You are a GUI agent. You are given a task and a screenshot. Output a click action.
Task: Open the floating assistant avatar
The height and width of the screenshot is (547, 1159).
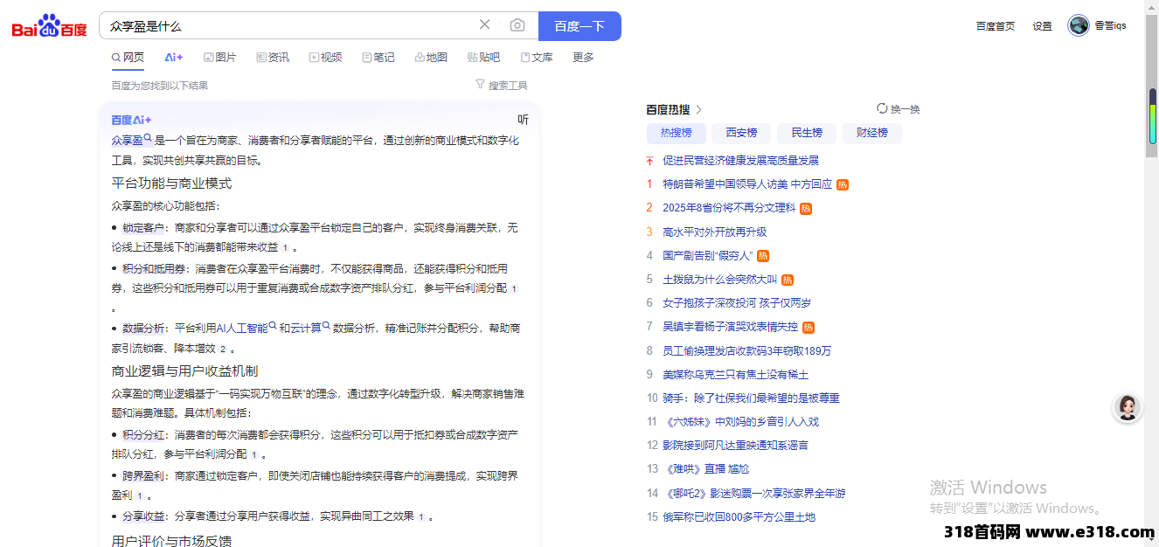(1128, 407)
